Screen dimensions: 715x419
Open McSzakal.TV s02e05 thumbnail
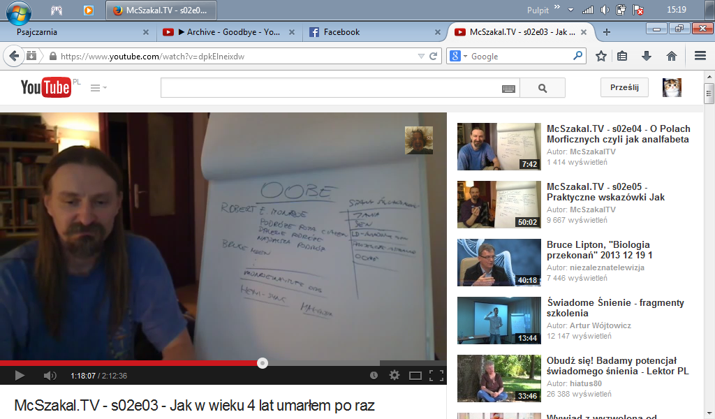click(499, 204)
